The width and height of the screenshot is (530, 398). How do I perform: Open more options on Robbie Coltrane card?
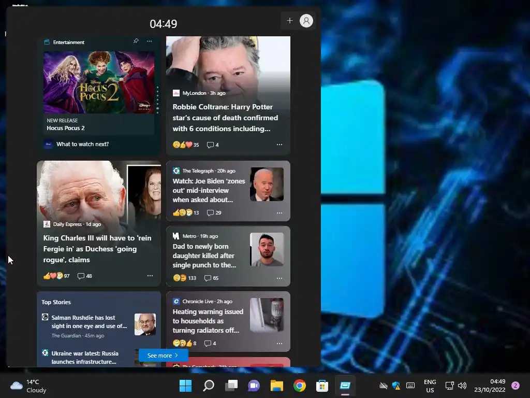279,145
